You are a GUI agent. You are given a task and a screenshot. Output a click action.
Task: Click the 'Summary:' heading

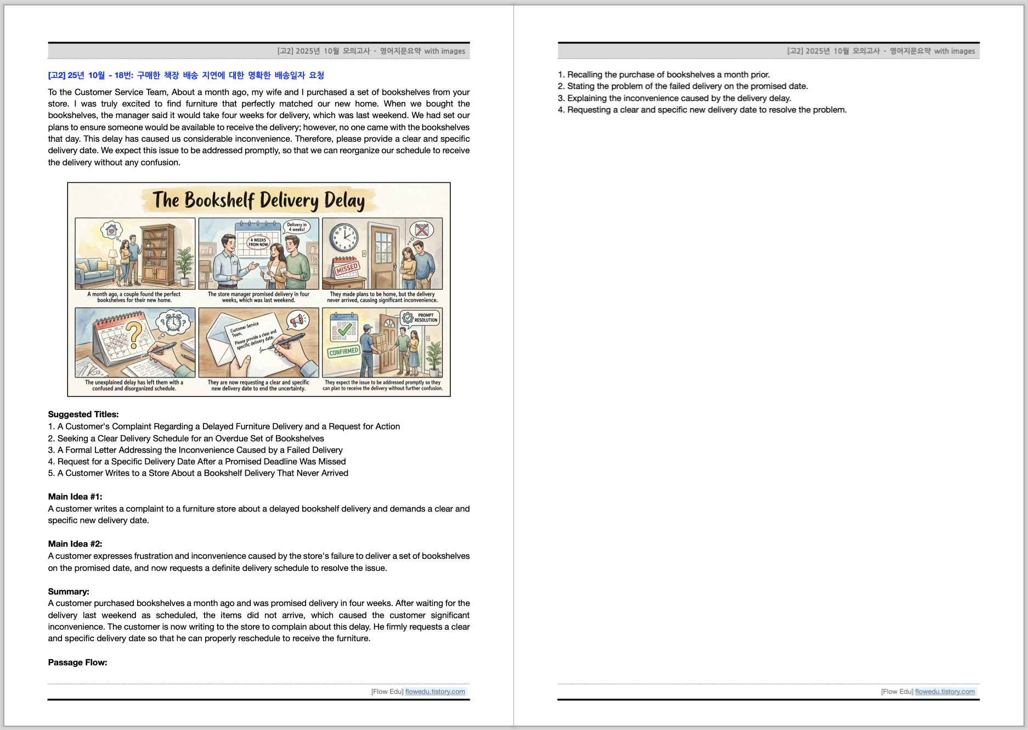pos(69,592)
